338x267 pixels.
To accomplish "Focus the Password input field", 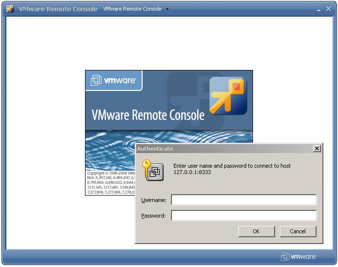I will click(x=244, y=215).
